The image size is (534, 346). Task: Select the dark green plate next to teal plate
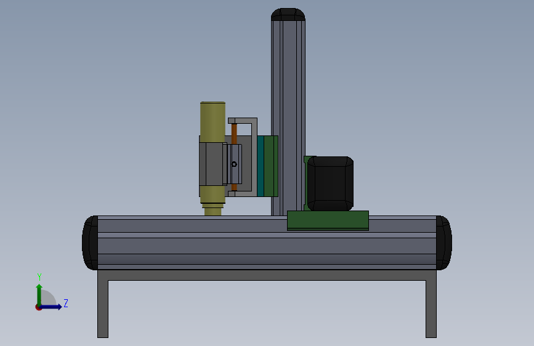click(271, 166)
